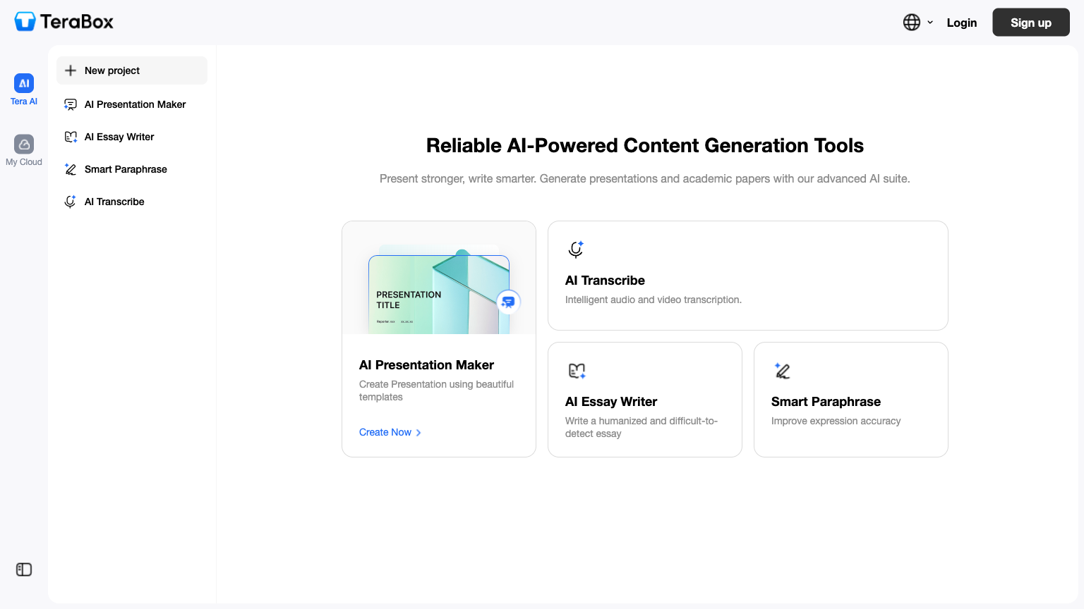Expand the language selector chevron
Screen dimensions: 1084x609
[x=929, y=22]
